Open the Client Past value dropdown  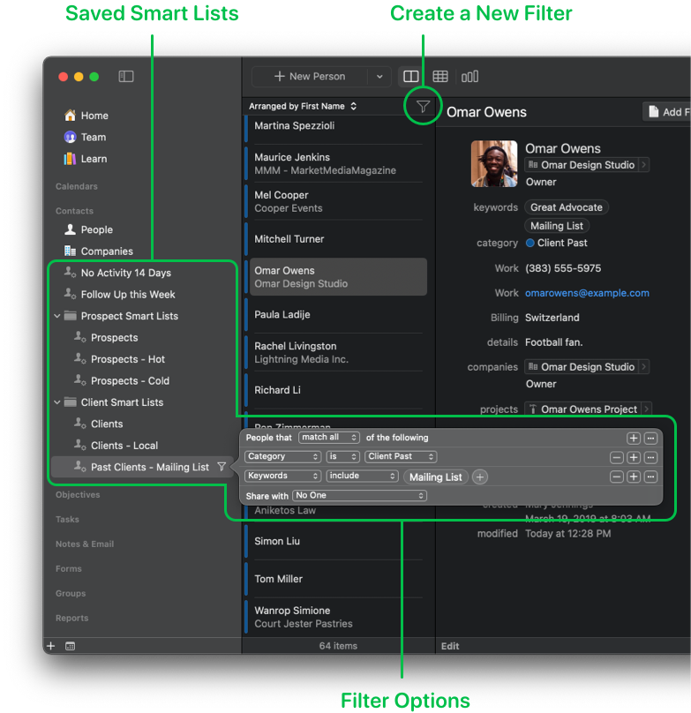click(401, 456)
